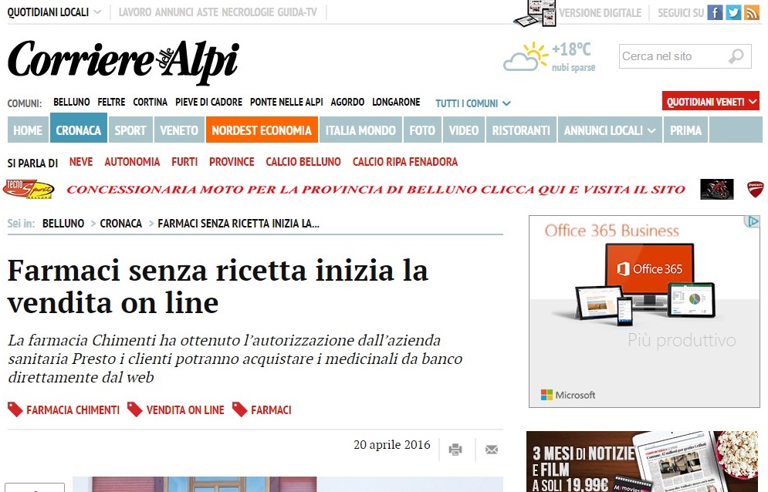Open the Nordest Economia tab
This screenshot has width=768, height=492.
click(x=262, y=130)
